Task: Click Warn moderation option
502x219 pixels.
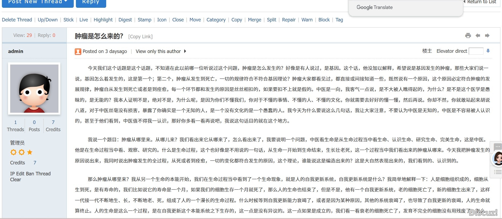Action: (307, 20)
